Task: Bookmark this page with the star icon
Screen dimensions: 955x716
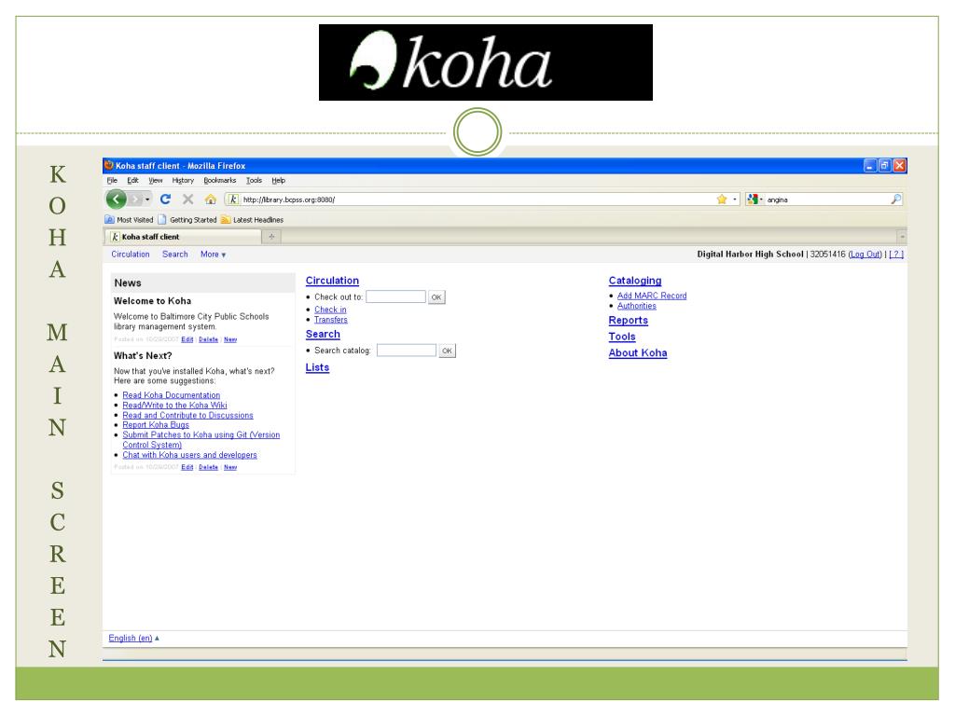Action: point(722,200)
